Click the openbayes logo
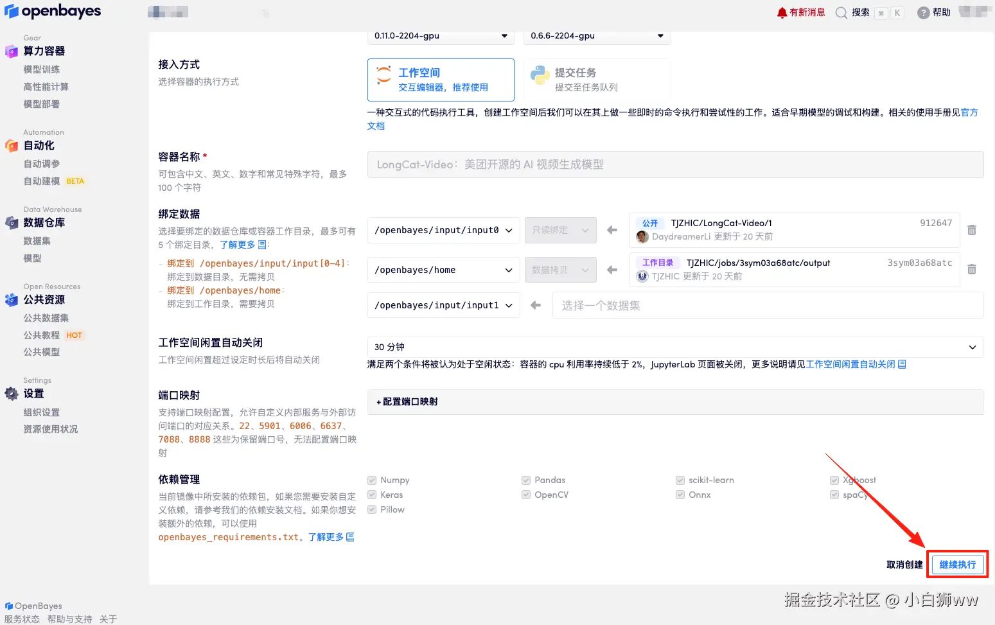Image resolution: width=995 pixels, height=625 pixels. pyautogui.click(x=53, y=12)
